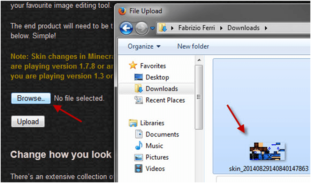Click the Downloads folder icon in sidebar
The width and height of the screenshot is (311, 183).
click(x=138, y=88)
